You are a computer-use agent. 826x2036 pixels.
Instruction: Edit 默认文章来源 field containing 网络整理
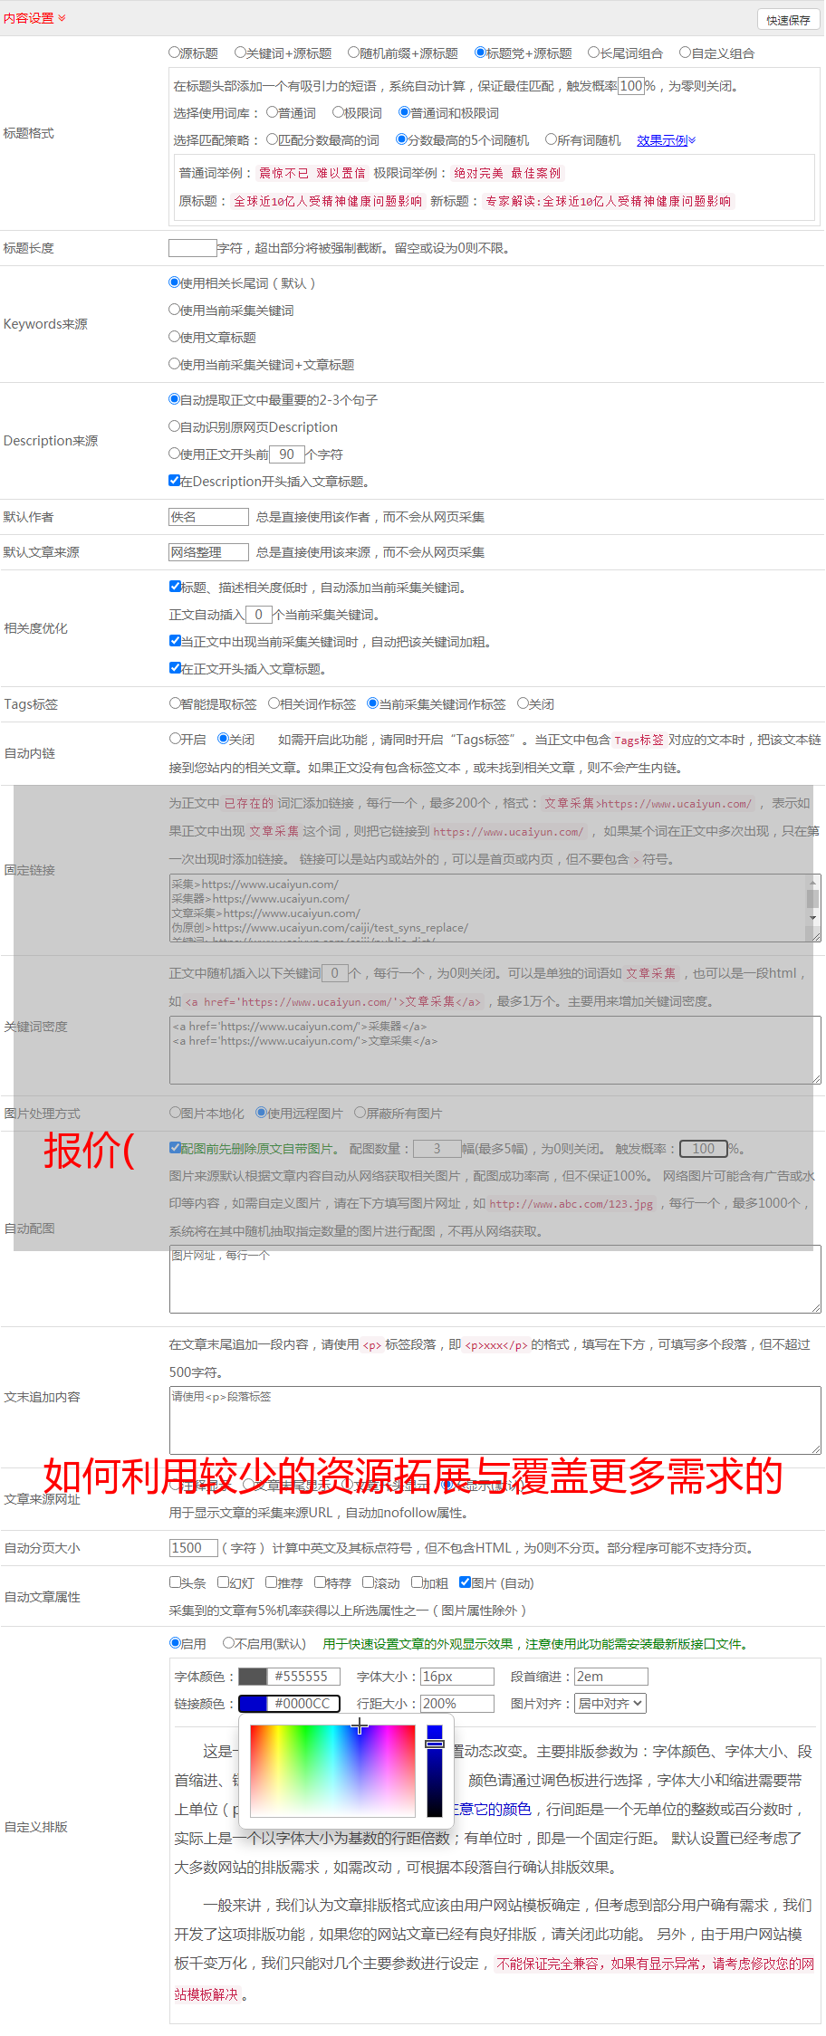[208, 552]
